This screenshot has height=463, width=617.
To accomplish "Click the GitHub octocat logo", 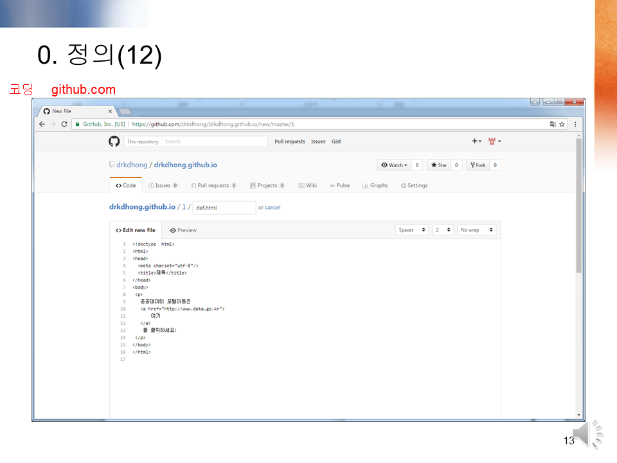I will pyautogui.click(x=114, y=141).
